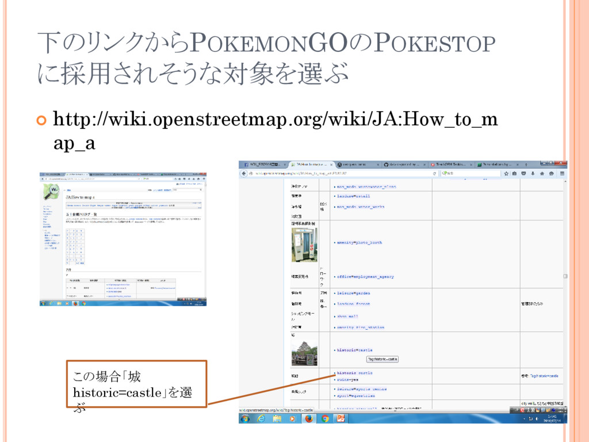The image size is (589, 442).
Task: Click the castle thumbnail image
Action: [x=304, y=353]
